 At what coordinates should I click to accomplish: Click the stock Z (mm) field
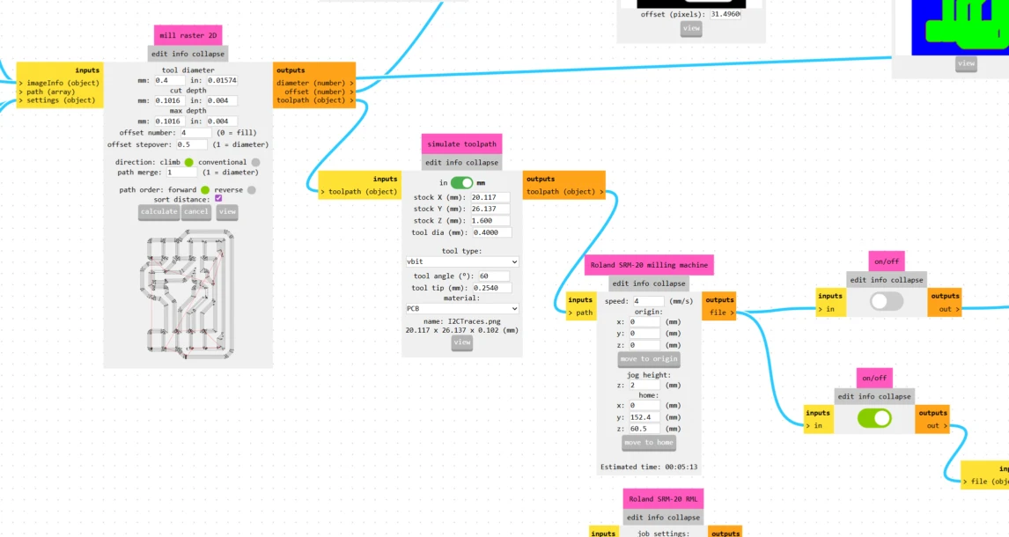[x=490, y=221]
